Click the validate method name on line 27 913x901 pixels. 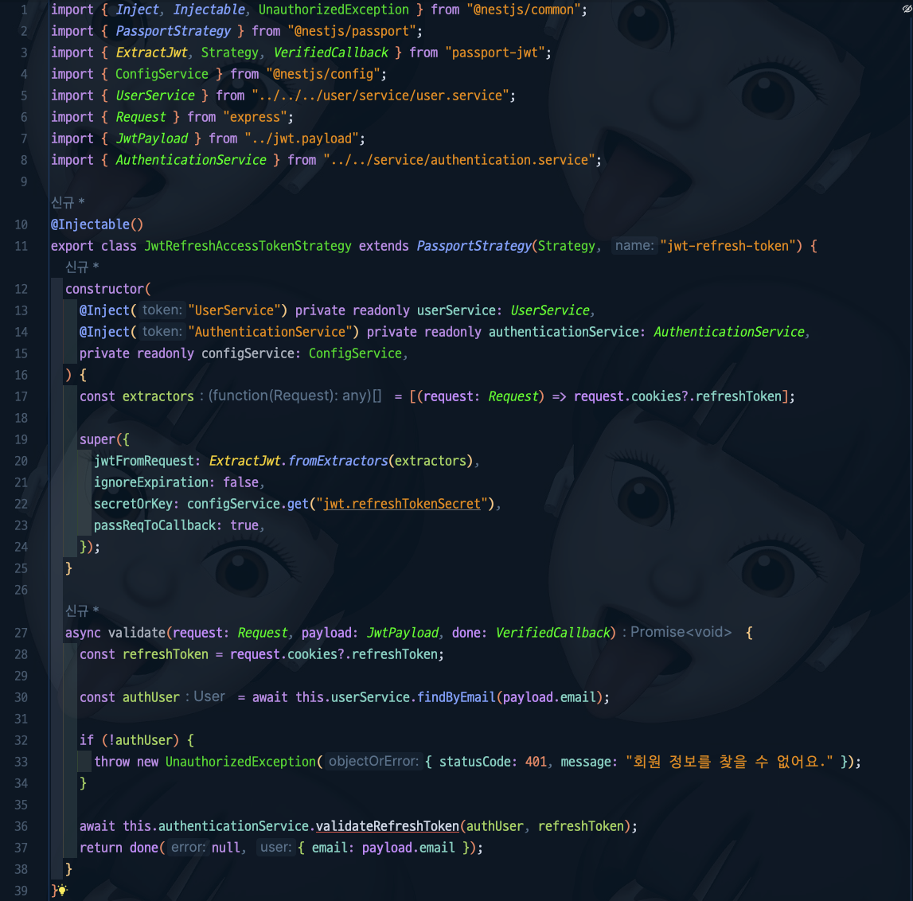pos(137,633)
